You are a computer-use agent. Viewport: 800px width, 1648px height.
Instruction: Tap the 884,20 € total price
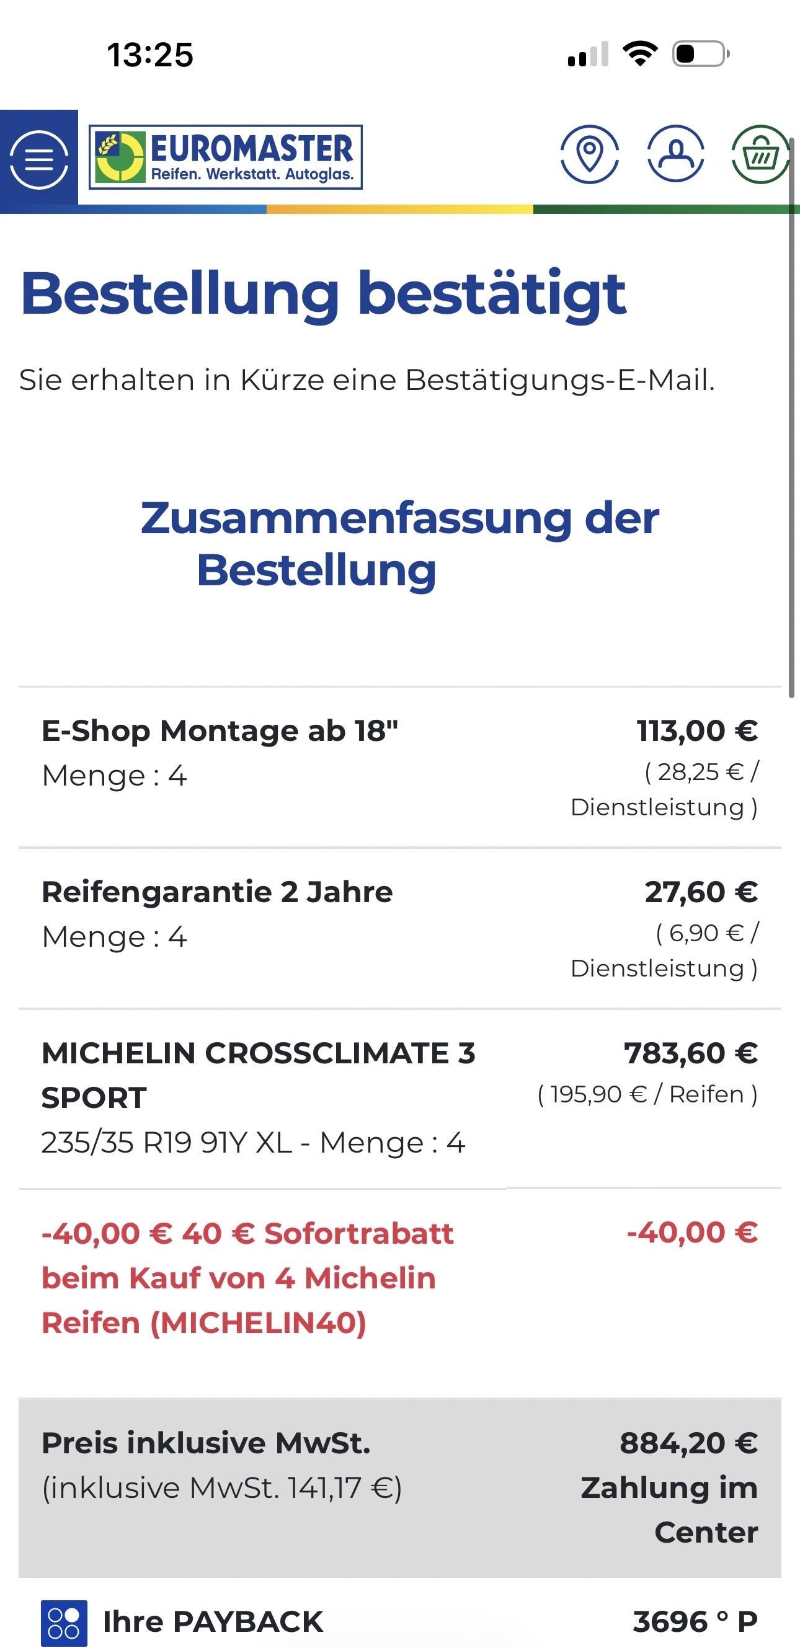[x=688, y=1443]
